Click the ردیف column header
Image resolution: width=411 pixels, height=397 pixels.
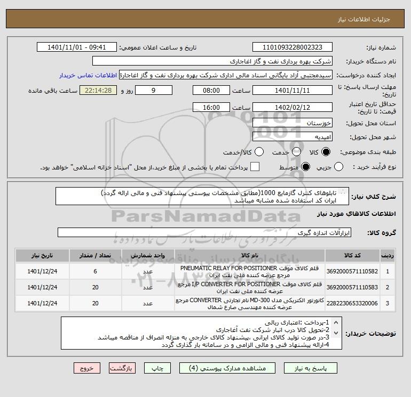coord(388,255)
